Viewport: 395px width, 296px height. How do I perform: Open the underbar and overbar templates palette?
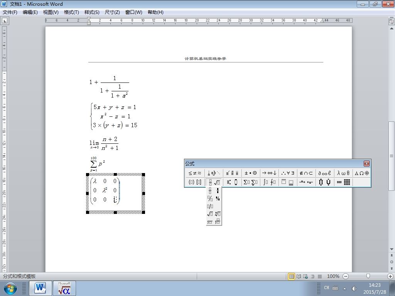tap(288, 182)
